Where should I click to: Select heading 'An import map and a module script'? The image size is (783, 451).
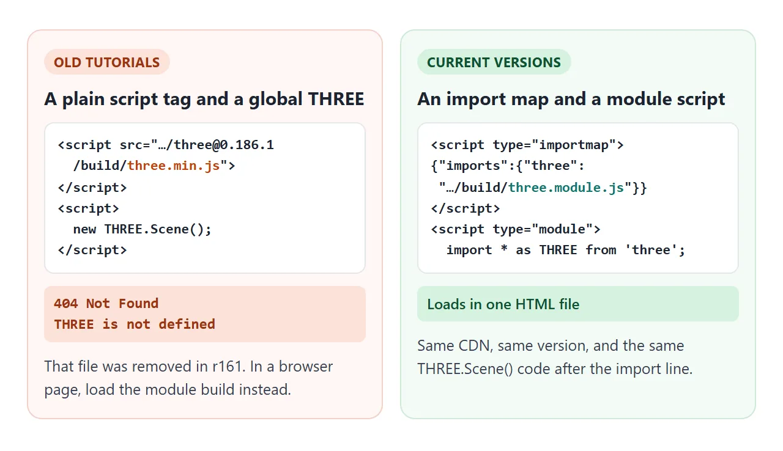571,99
